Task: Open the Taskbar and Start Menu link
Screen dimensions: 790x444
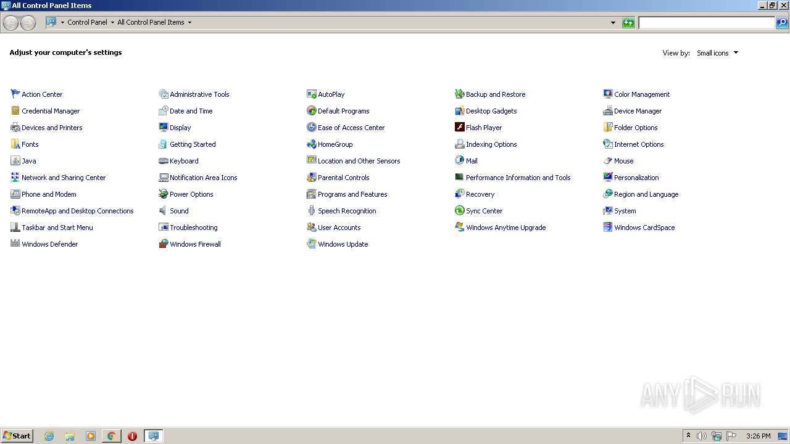Action: coord(57,228)
